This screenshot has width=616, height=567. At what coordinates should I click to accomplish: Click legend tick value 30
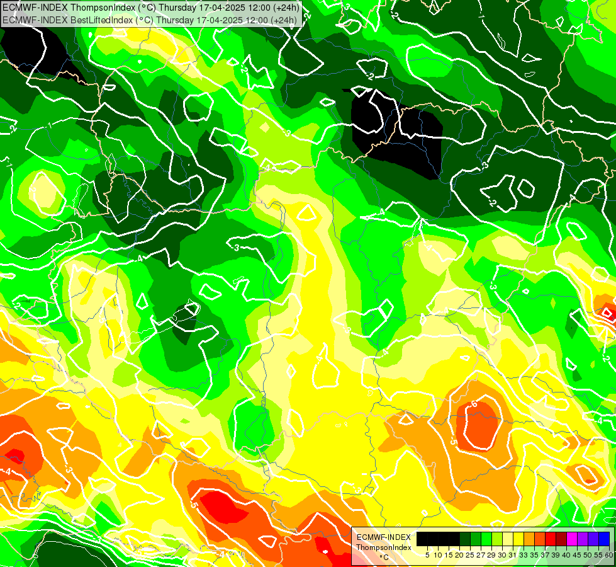pyautogui.click(x=502, y=555)
